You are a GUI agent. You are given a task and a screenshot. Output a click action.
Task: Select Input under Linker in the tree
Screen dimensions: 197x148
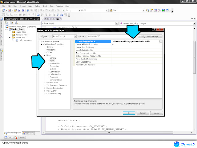point(52,61)
